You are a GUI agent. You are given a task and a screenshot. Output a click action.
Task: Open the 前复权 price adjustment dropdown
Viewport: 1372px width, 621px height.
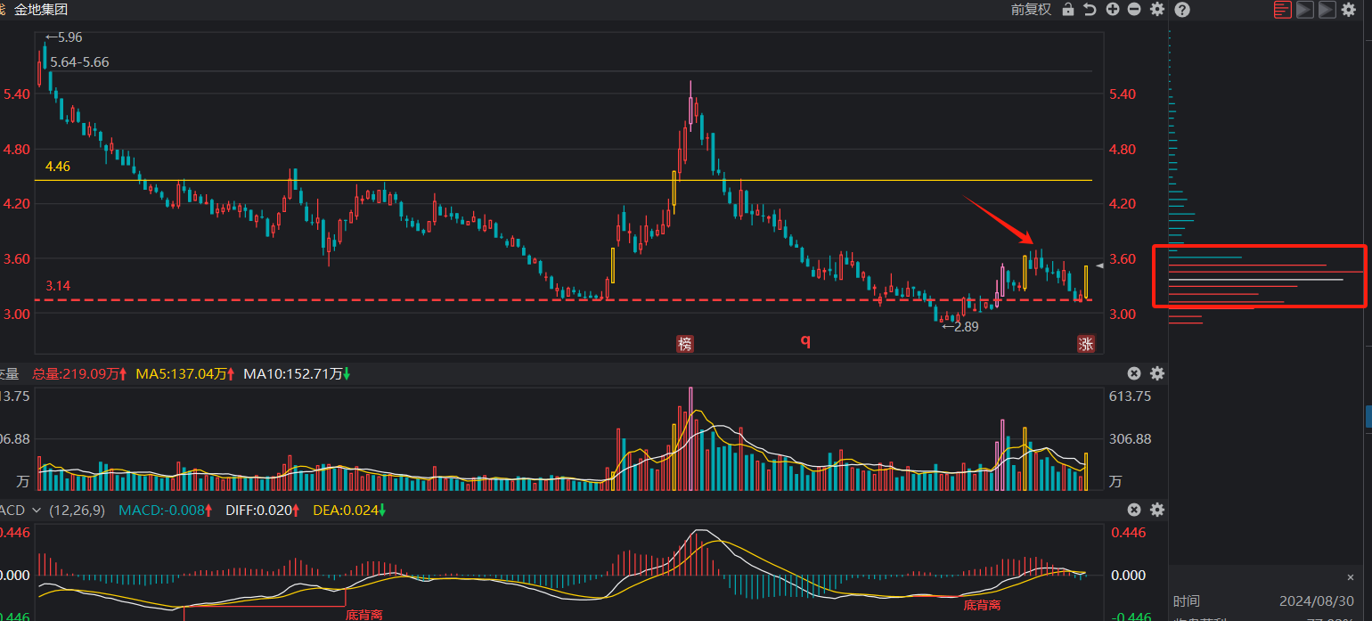[x=1031, y=9]
